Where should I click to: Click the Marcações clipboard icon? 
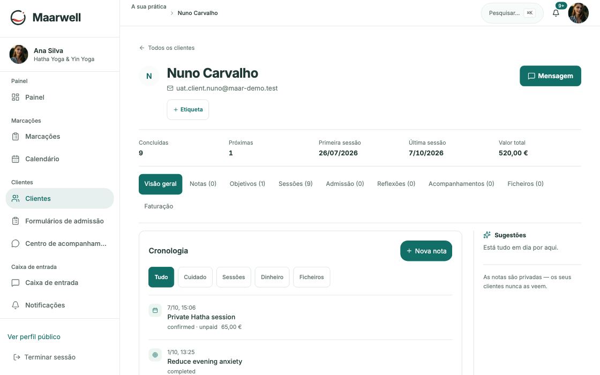[16, 137]
